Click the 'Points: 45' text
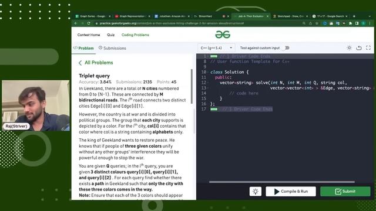 167,82
